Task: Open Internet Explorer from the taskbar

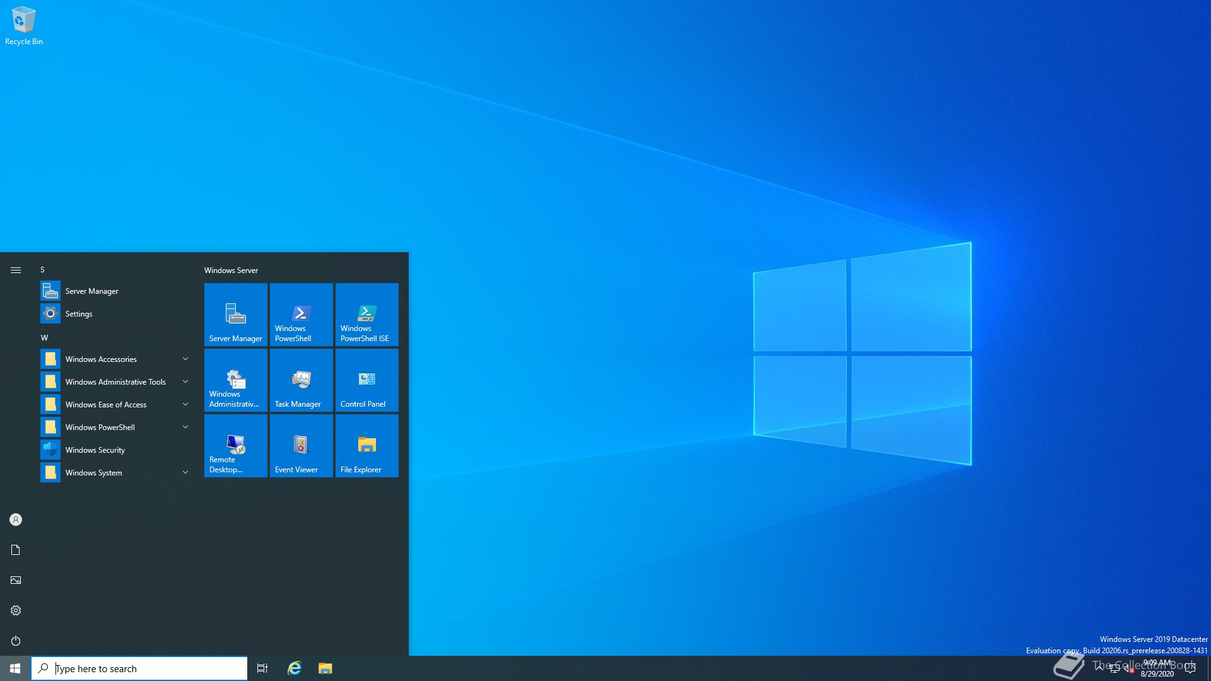Action: pos(295,668)
